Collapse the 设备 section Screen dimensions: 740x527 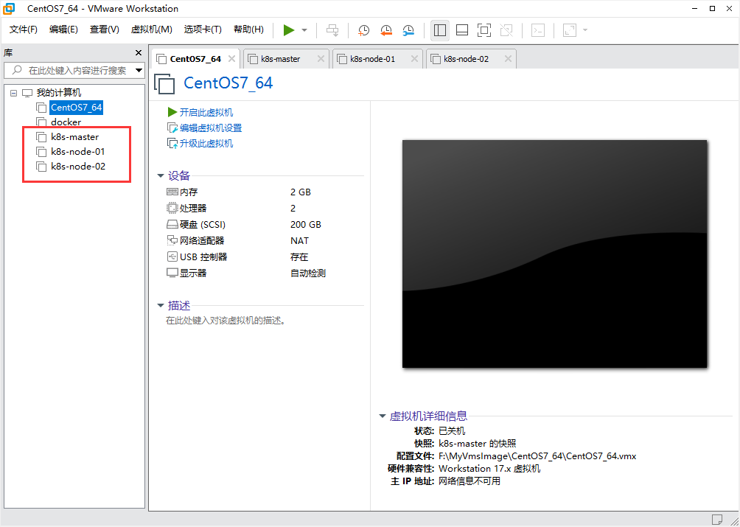161,175
